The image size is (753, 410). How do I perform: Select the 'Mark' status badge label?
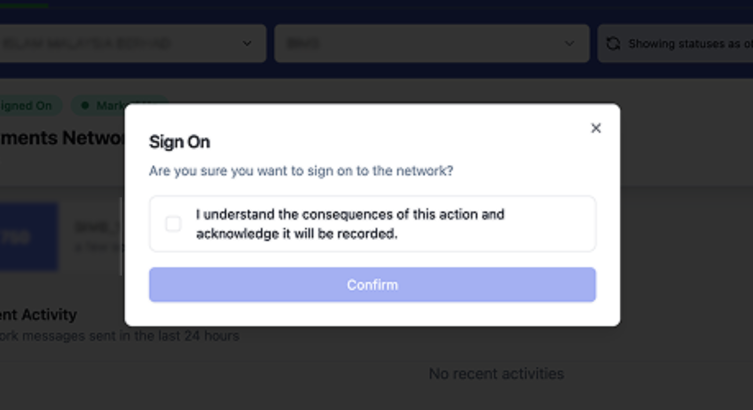[x=110, y=106]
